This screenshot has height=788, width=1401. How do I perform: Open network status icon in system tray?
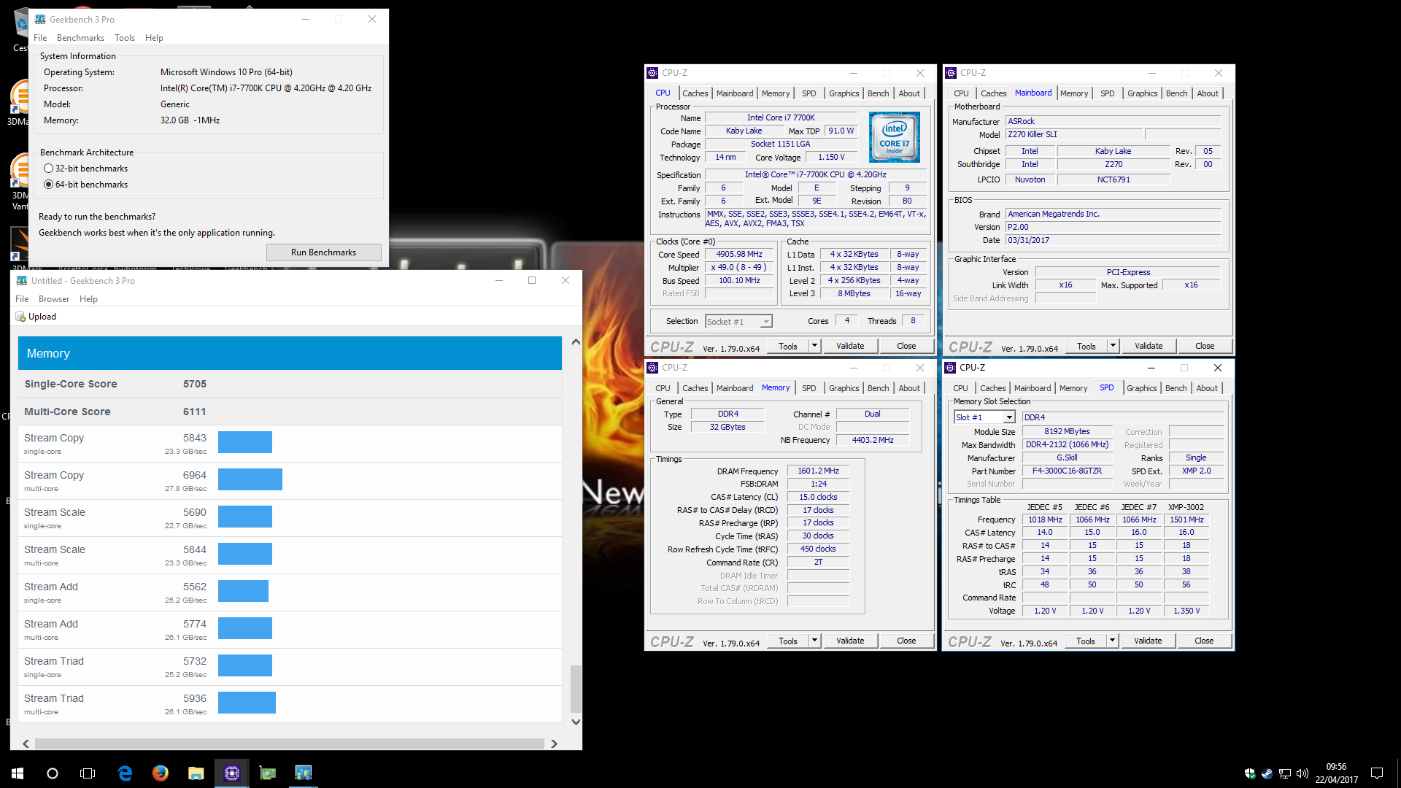(x=1285, y=773)
